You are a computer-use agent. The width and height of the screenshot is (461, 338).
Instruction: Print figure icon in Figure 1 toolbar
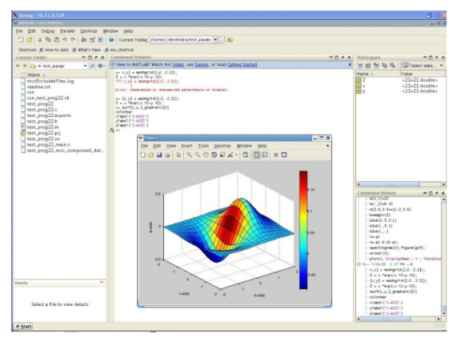(167, 155)
